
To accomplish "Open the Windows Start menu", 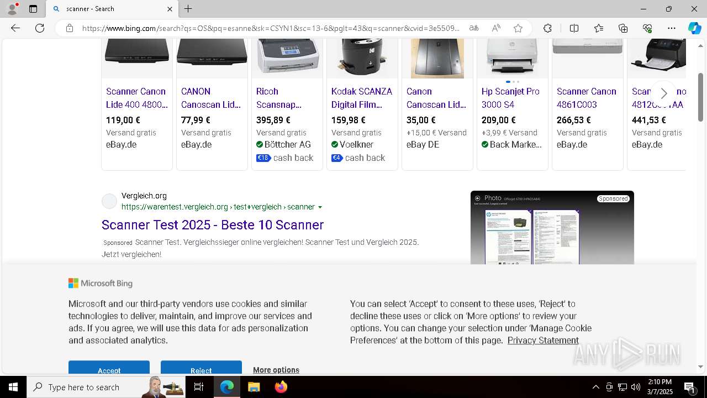I will point(13,387).
